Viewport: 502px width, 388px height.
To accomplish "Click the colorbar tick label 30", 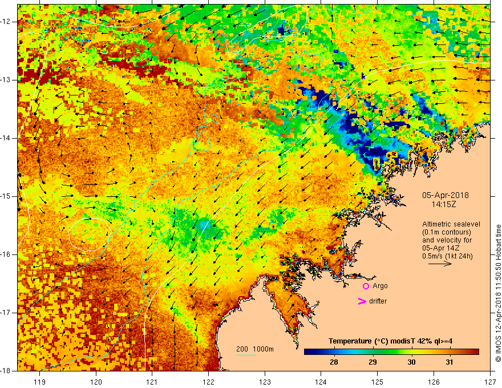I will (x=411, y=362).
